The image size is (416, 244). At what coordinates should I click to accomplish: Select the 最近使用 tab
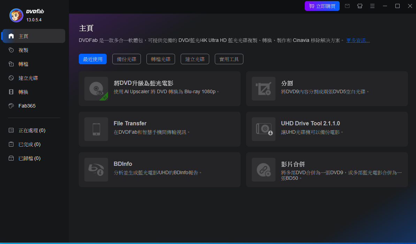(x=93, y=59)
